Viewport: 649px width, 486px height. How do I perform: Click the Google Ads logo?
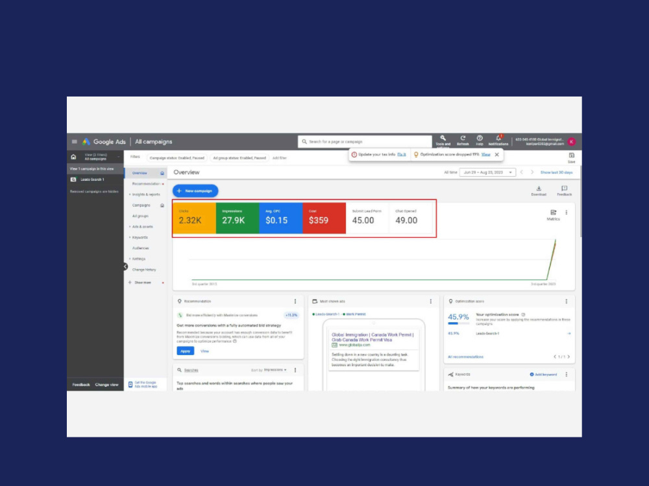point(104,141)
